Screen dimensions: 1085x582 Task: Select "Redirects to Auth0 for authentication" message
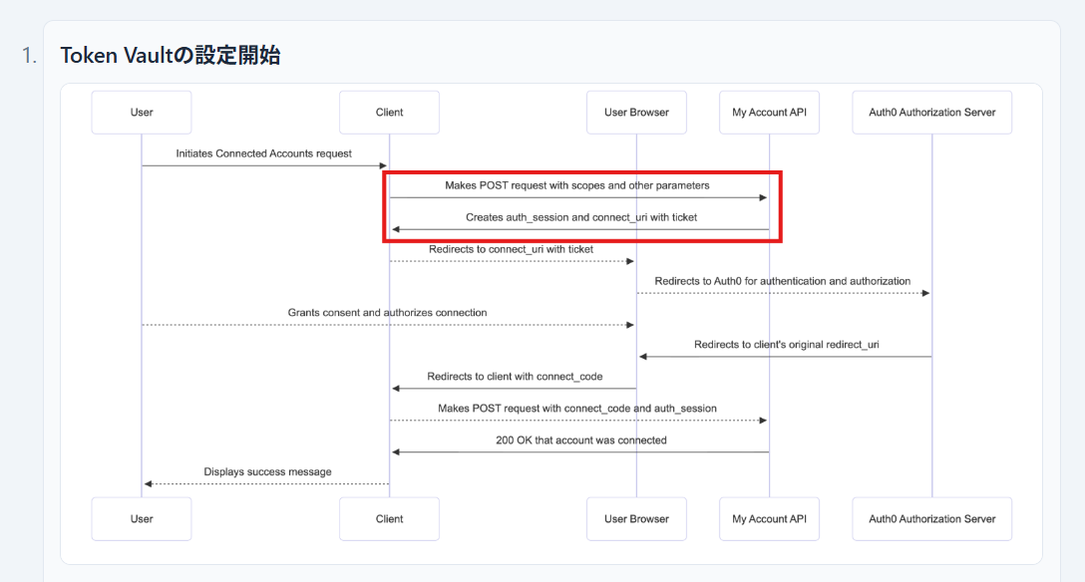click(782, 281)
